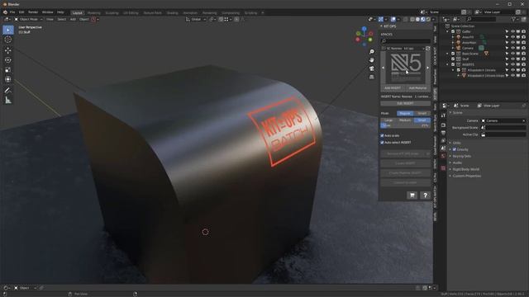529x297 pixels.
Task: Open the World properties tab icon
Action: pos(443,156)
